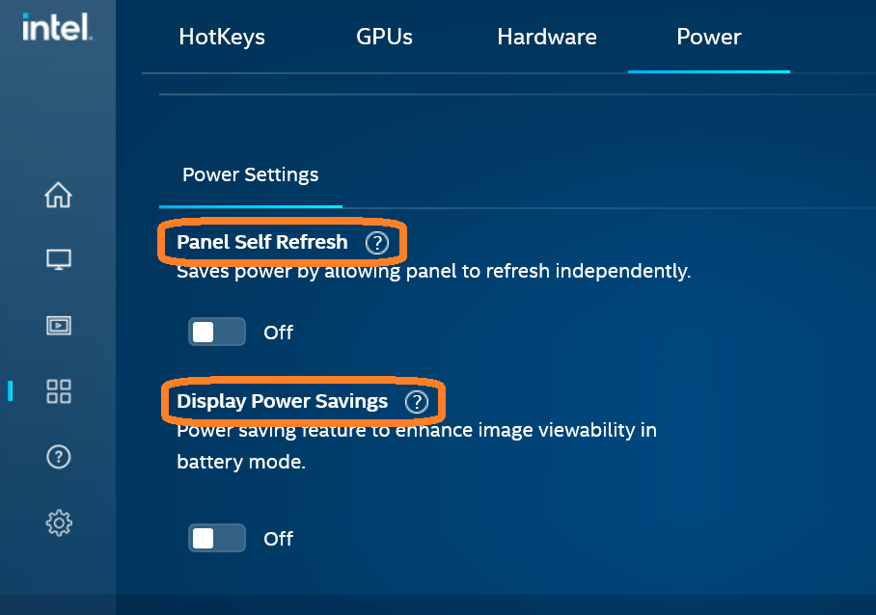
Task: Select the Hardware tab
Action: pos(547,38)
